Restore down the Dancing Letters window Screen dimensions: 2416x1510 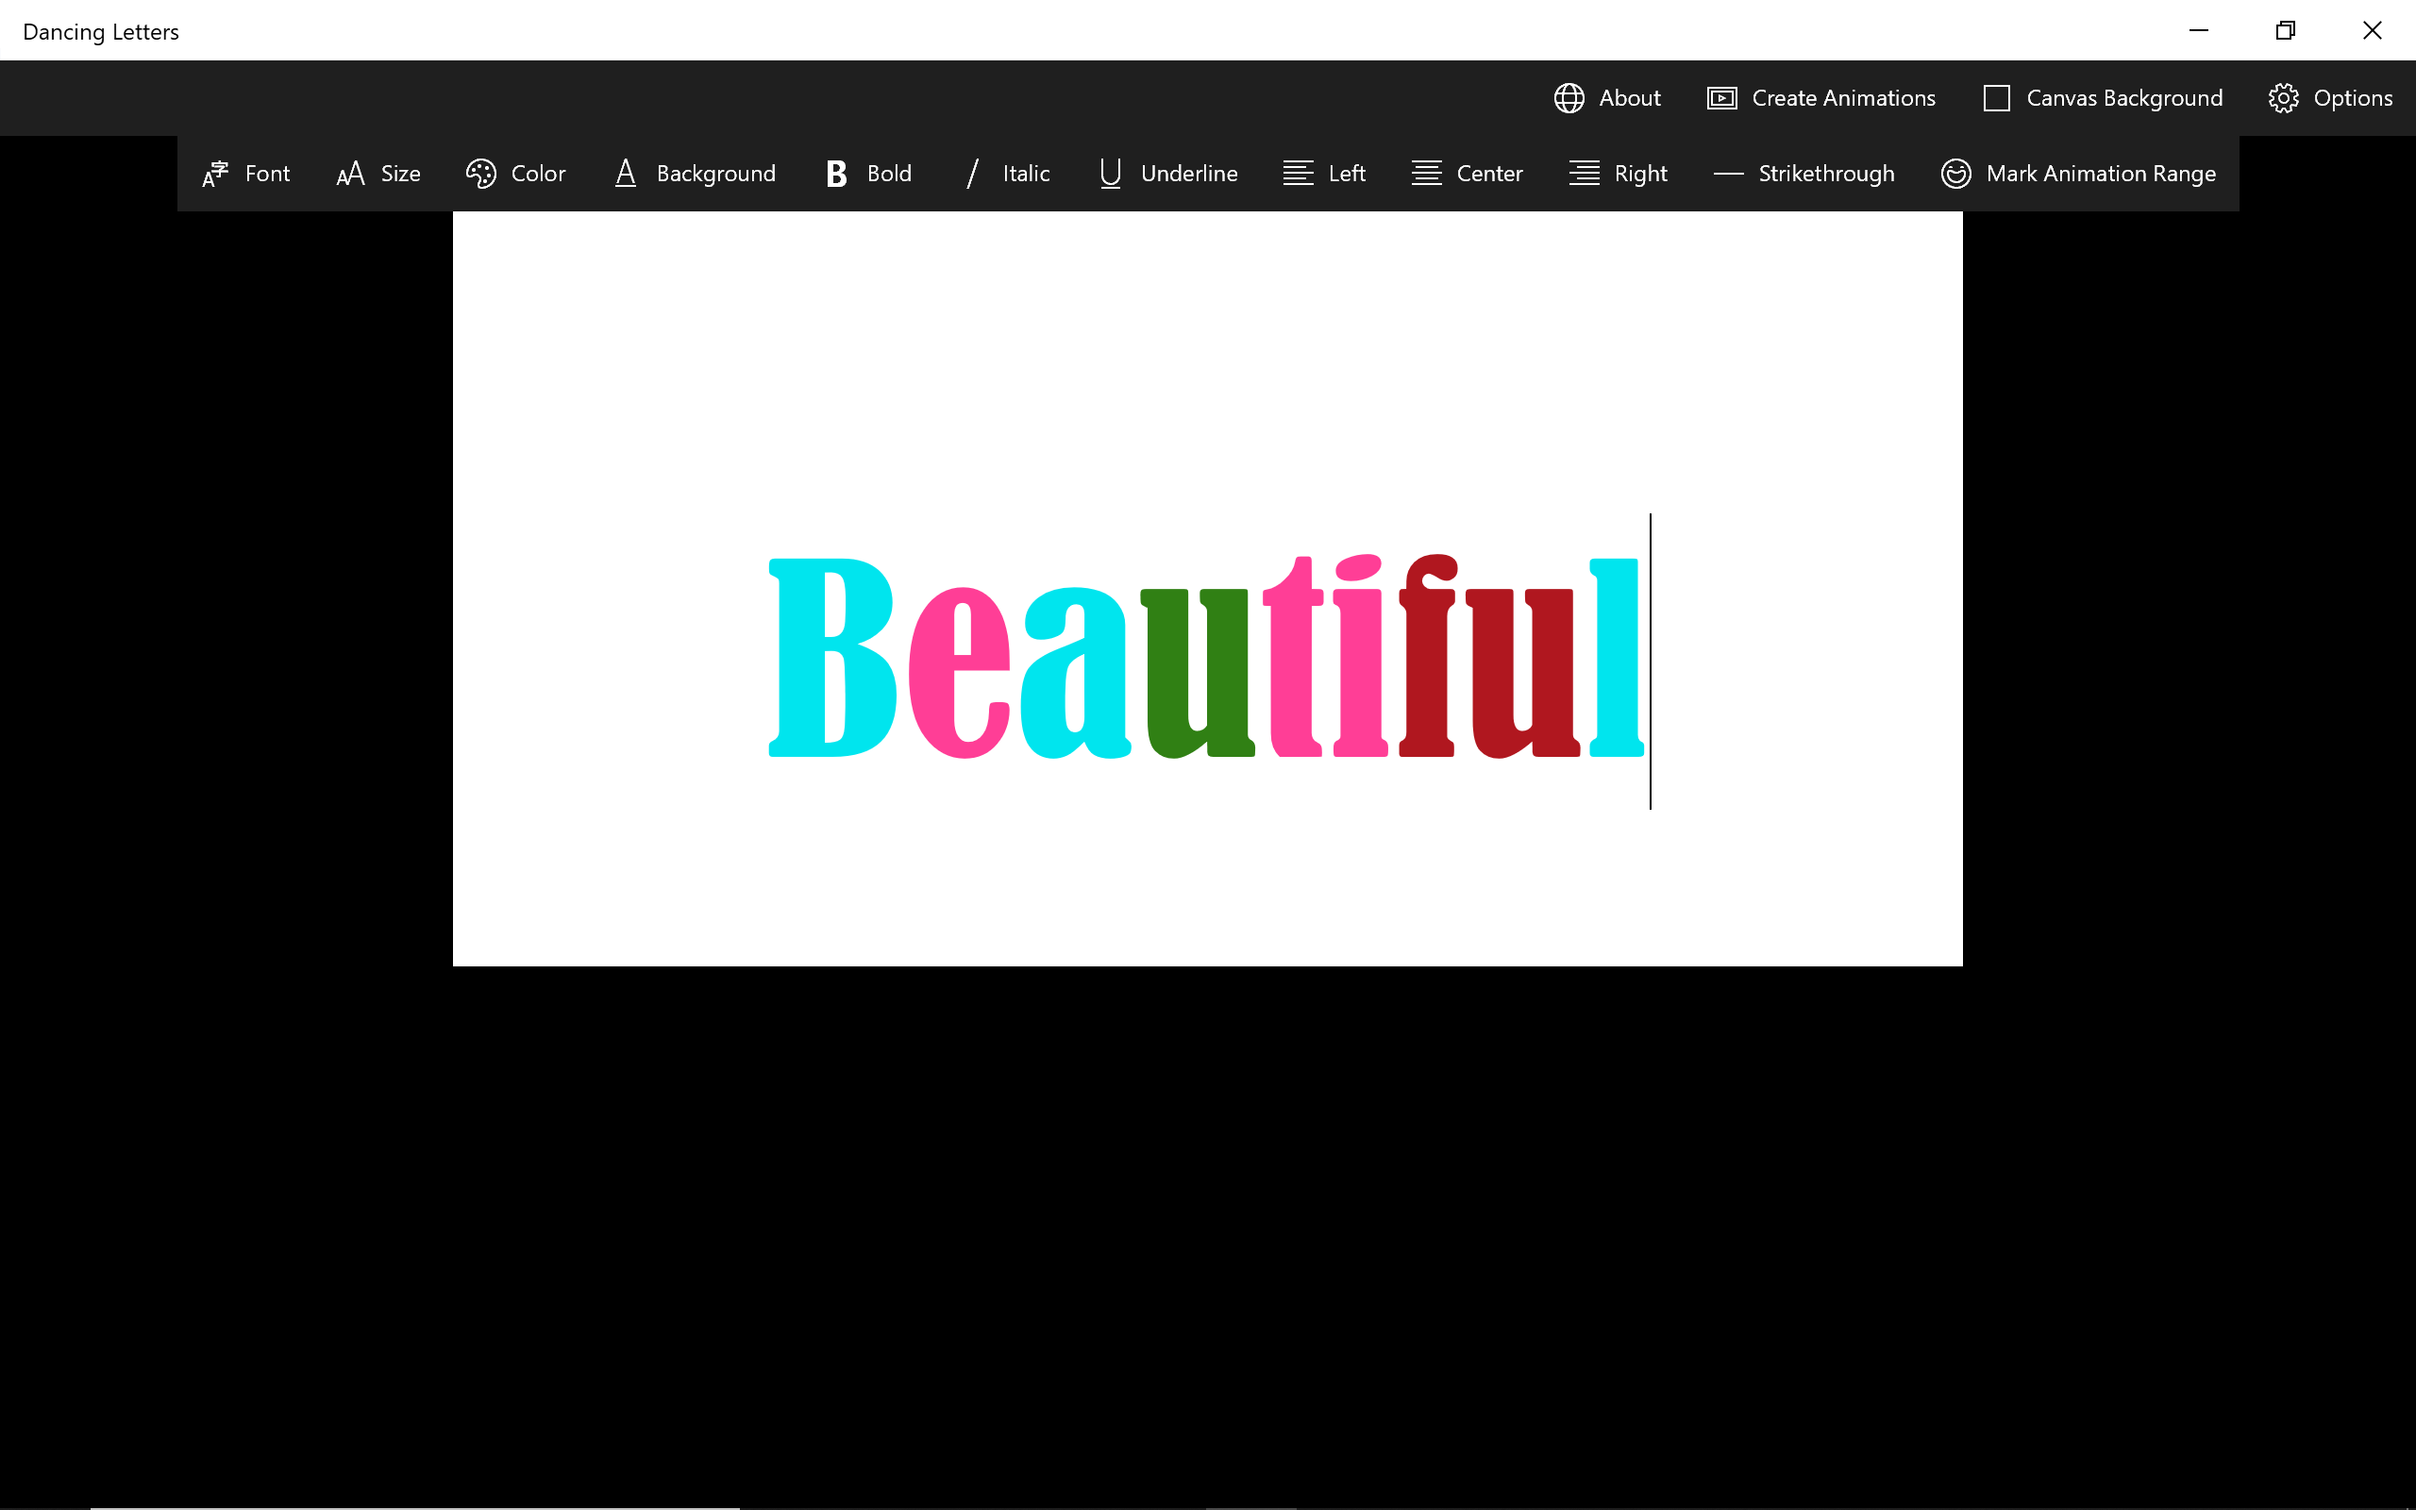coord(2284,30)
